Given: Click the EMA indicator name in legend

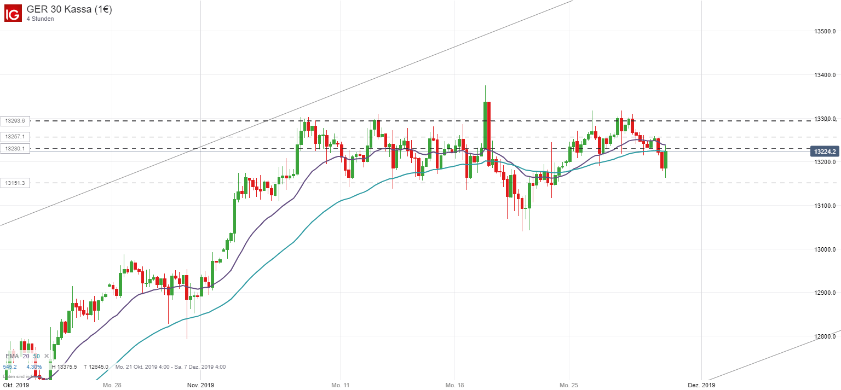Looking at the screenshot, I should pyautogui.click(x=12, y=356).
